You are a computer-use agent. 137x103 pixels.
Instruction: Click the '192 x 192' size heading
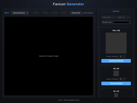click(x=116, y=31)
